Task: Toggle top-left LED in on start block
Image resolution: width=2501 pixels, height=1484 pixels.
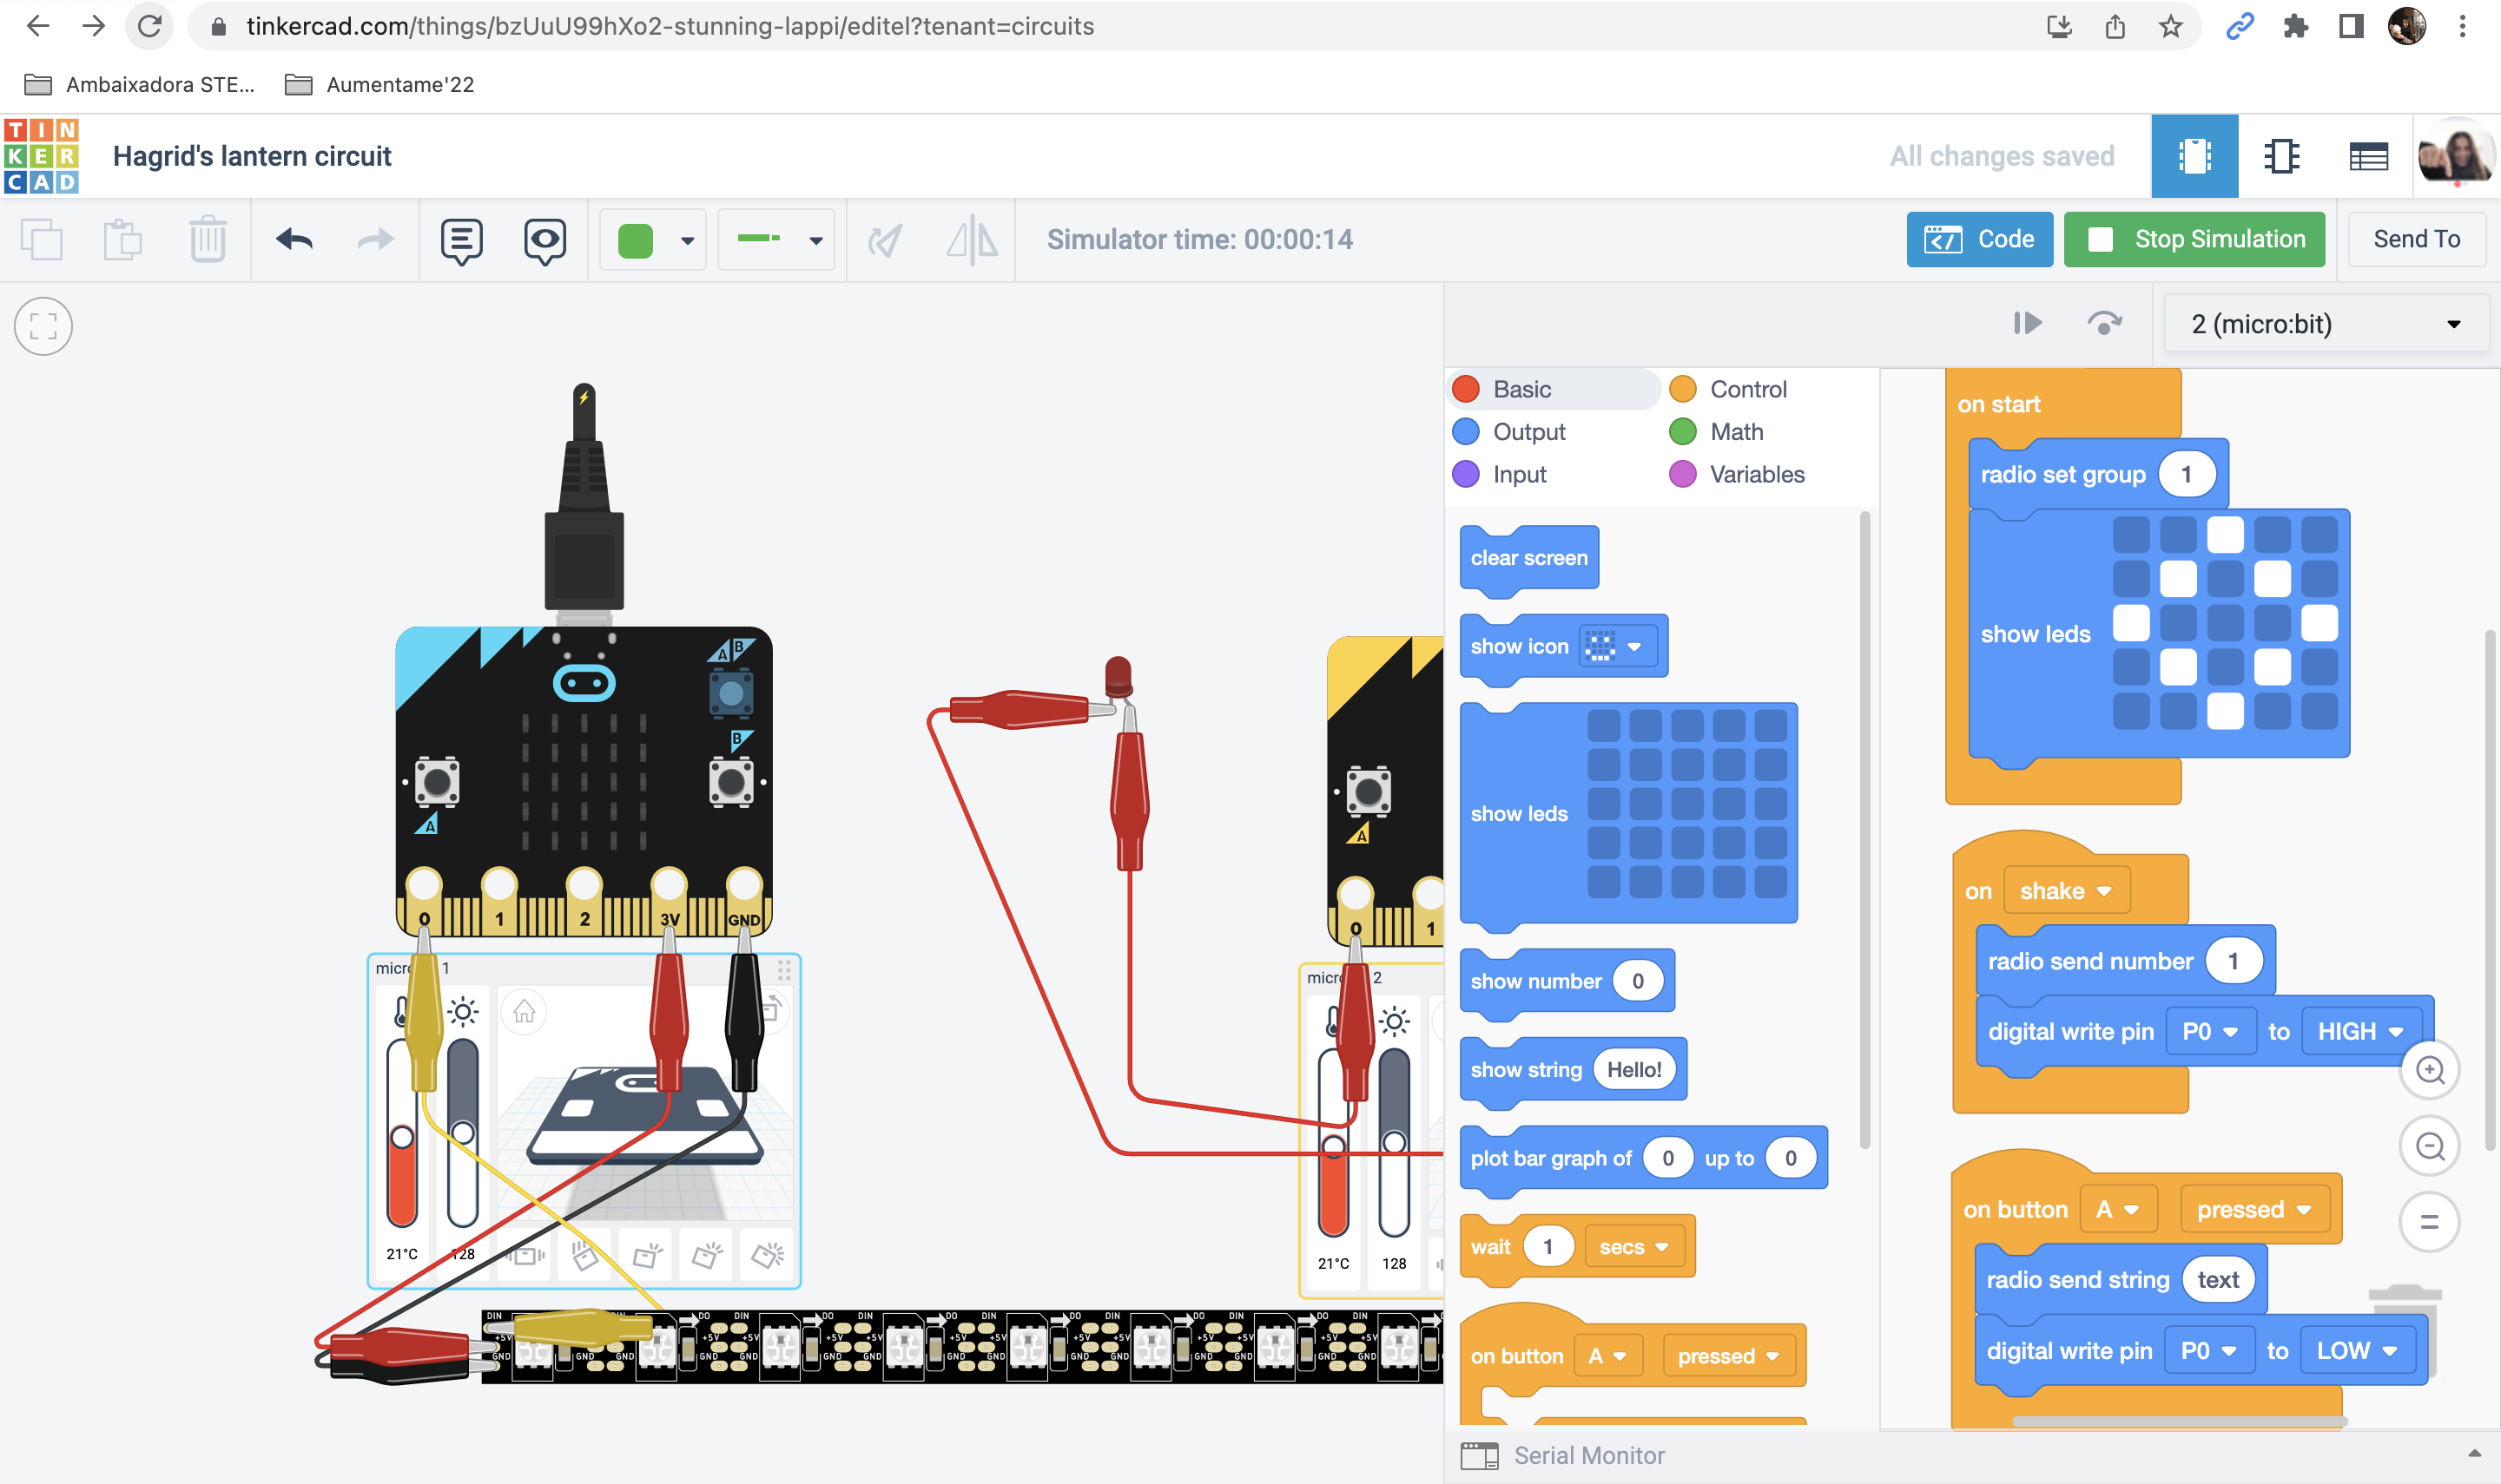Action: (2131, 535)
